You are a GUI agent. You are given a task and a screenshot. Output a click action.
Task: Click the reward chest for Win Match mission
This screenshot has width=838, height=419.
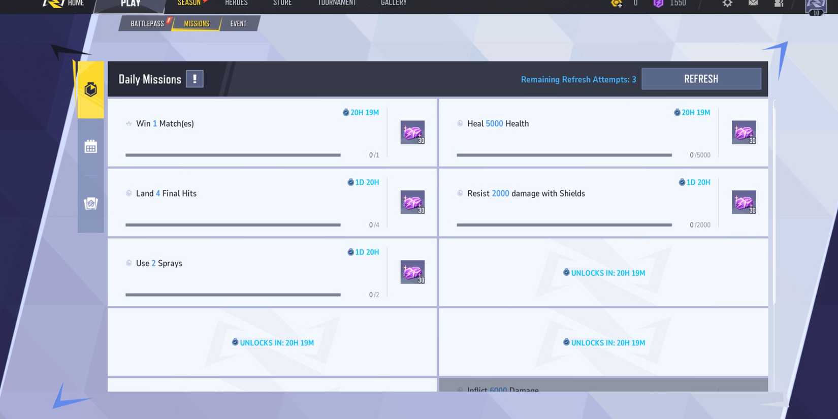pyautogui.click(x=412, y=133)
